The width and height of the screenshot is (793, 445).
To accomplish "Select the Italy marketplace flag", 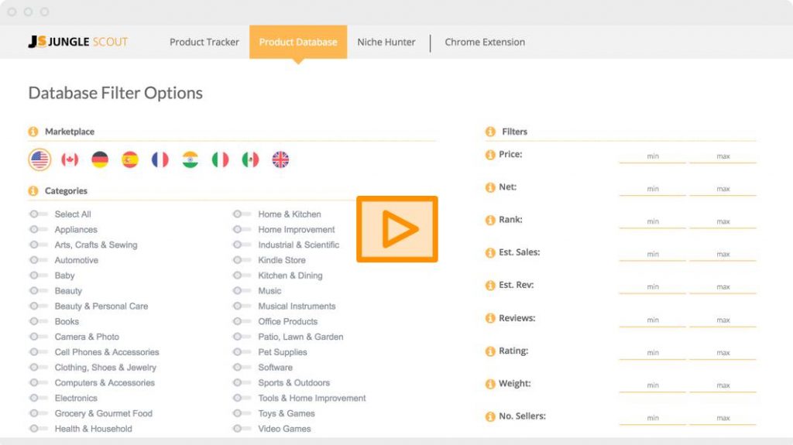I will pyautogui.click(x=220, y=159).
